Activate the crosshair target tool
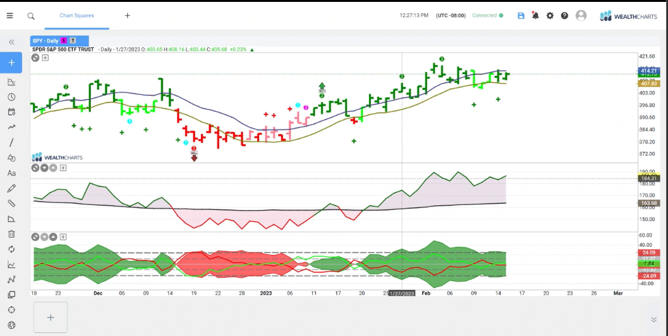668x336 pixels. [x=11, y=310]
